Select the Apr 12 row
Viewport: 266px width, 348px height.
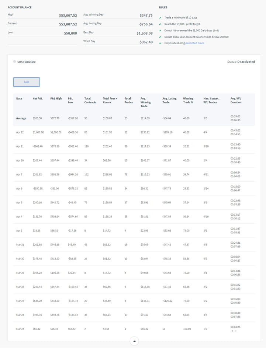20,132
